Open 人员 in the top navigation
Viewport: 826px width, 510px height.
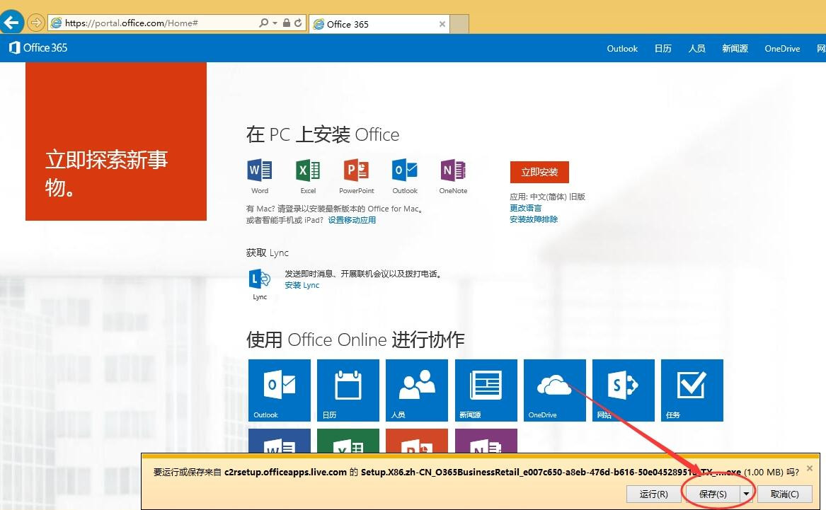tap(696, 48)
